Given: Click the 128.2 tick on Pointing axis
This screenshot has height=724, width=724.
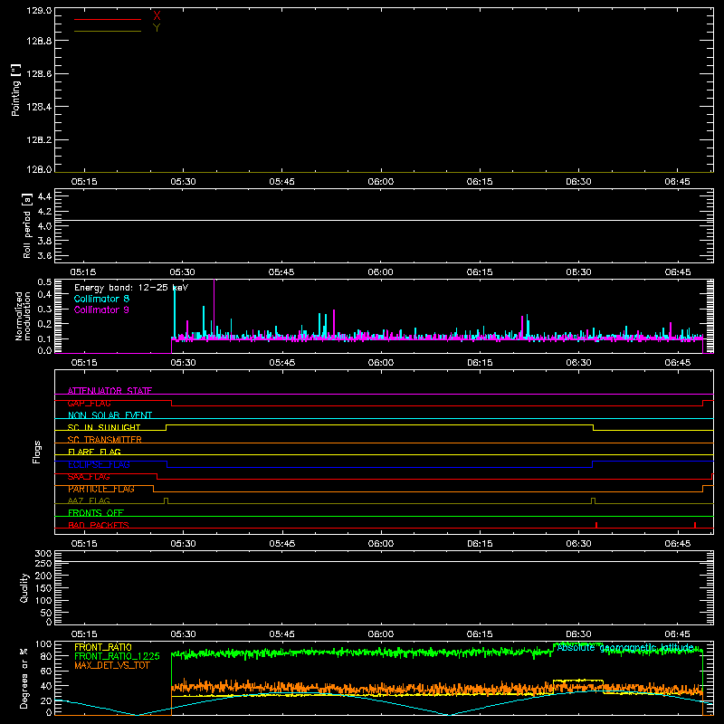Looking at the screenshot, I should click(x=39, y=139).
